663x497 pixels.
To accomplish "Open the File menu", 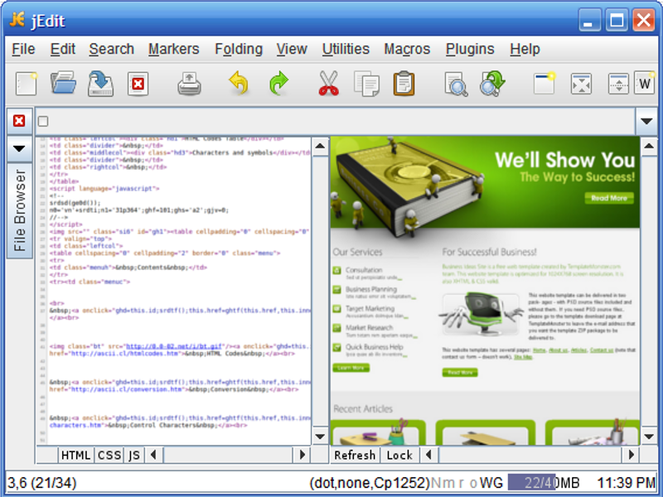I will (x=23, y=49).
